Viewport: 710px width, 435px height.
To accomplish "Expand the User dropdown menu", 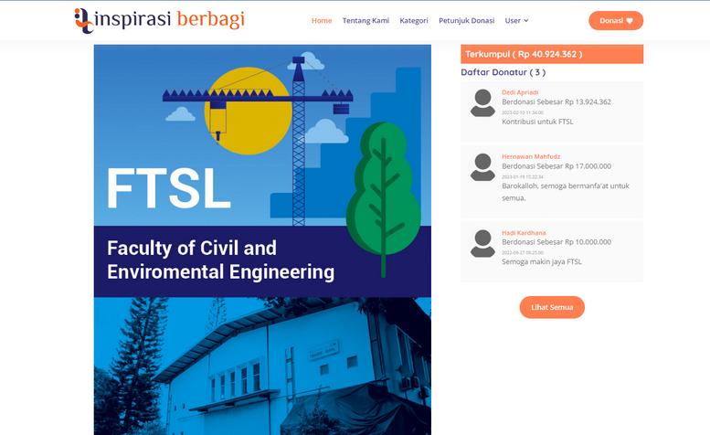I will (x=516, y=20).
